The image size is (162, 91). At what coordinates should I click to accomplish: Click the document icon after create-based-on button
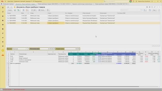[x=24, y=10]
